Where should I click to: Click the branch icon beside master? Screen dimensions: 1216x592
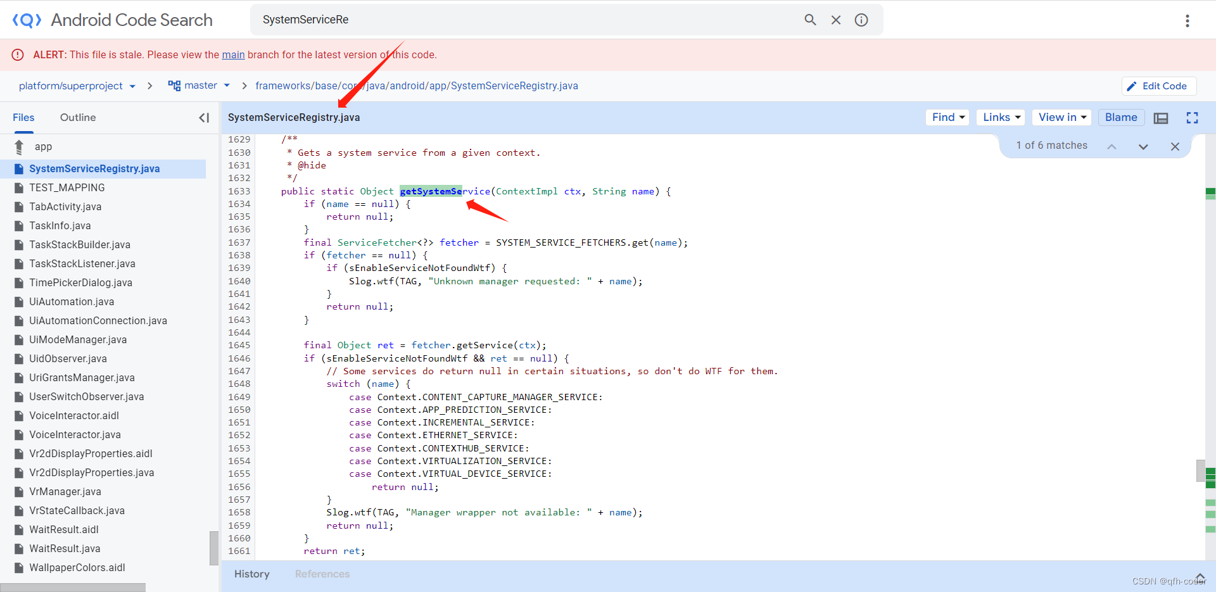click(x=174, y=85)
